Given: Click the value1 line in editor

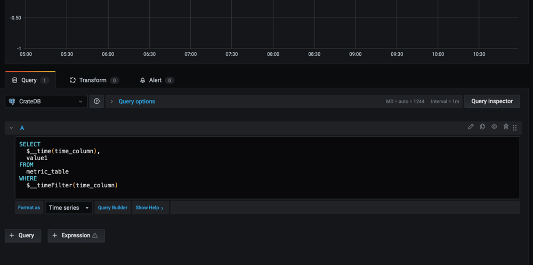Looking at the screenshot, I should pos(37,158).
